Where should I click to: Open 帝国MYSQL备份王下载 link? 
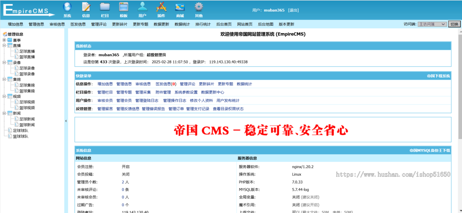pos(430,151)
